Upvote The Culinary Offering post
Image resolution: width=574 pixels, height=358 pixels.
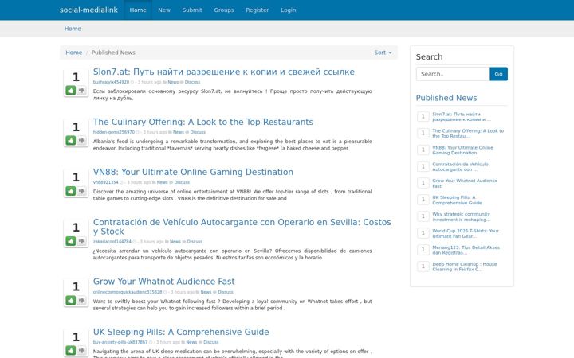pyautogui.click(x=71, y=140)
